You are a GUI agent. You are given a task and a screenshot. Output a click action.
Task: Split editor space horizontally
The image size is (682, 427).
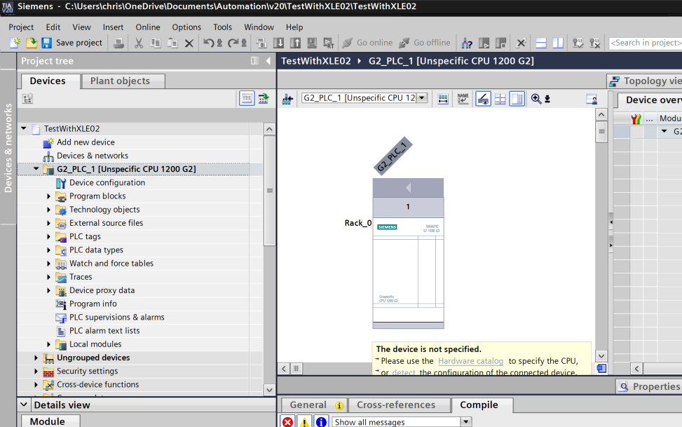[x=540, y=43]
